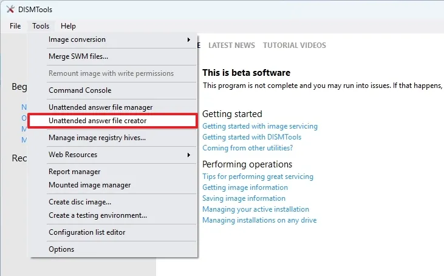Open Getting image information link
Image resolution: width=444 pixels, height=276 pixels.
coord(245,187)
